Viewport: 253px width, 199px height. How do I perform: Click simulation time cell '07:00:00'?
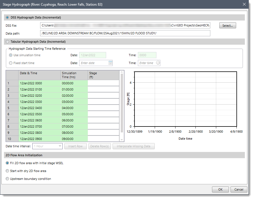click(74, 126)
